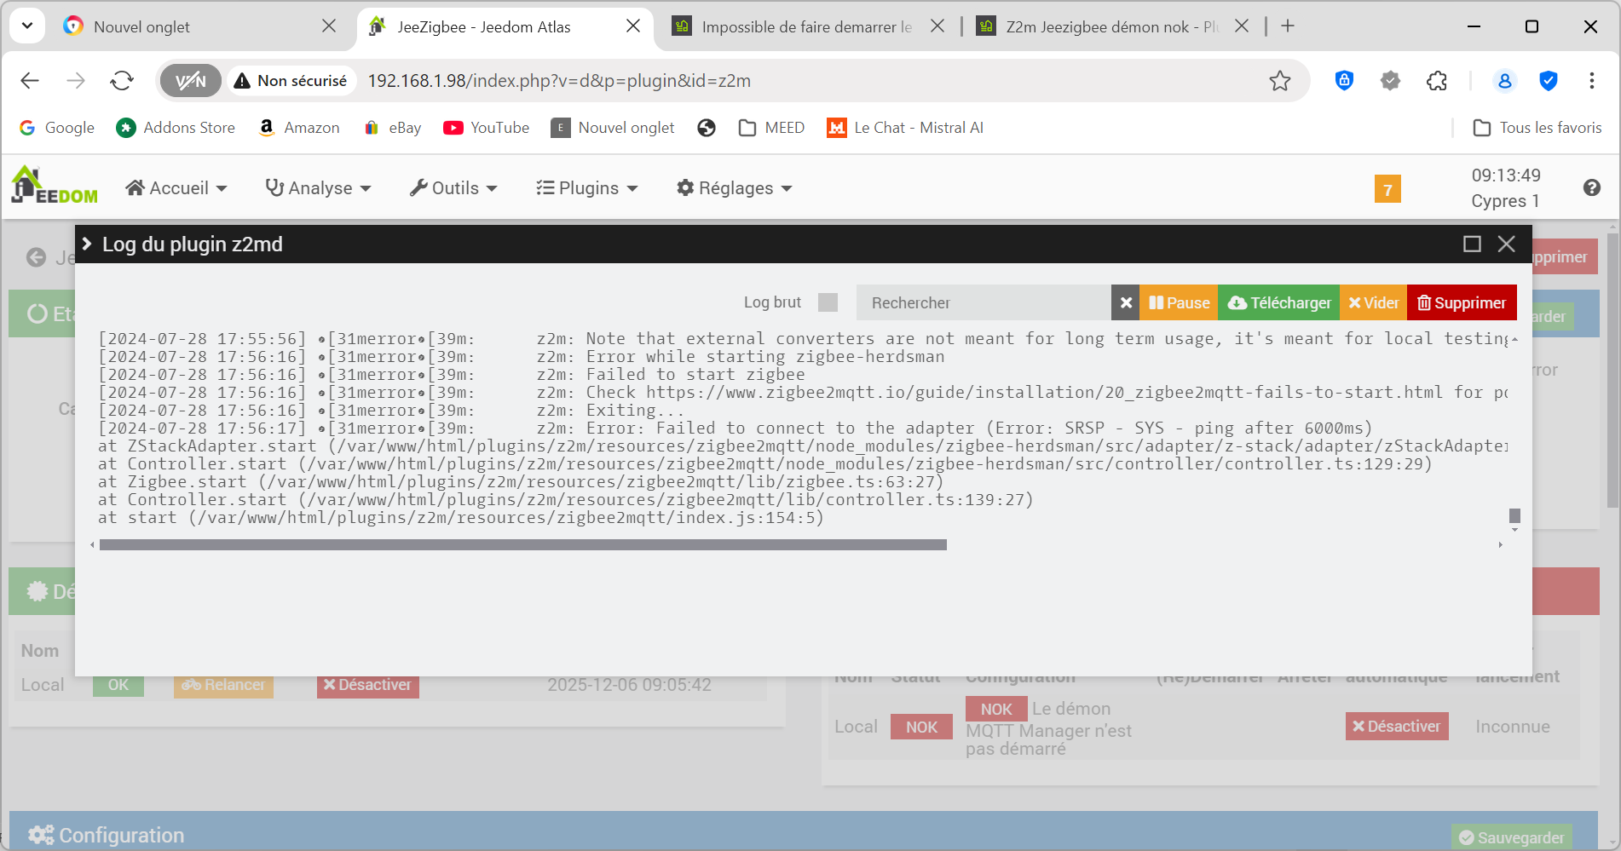Open the Addons Store bookmark

(x=176, y=128)
